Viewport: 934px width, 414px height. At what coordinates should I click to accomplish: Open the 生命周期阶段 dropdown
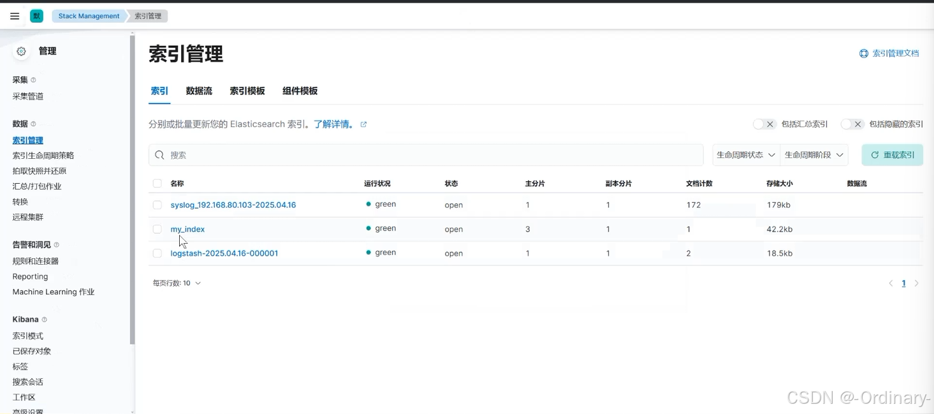pyautogui.click(x=814, y=155)
